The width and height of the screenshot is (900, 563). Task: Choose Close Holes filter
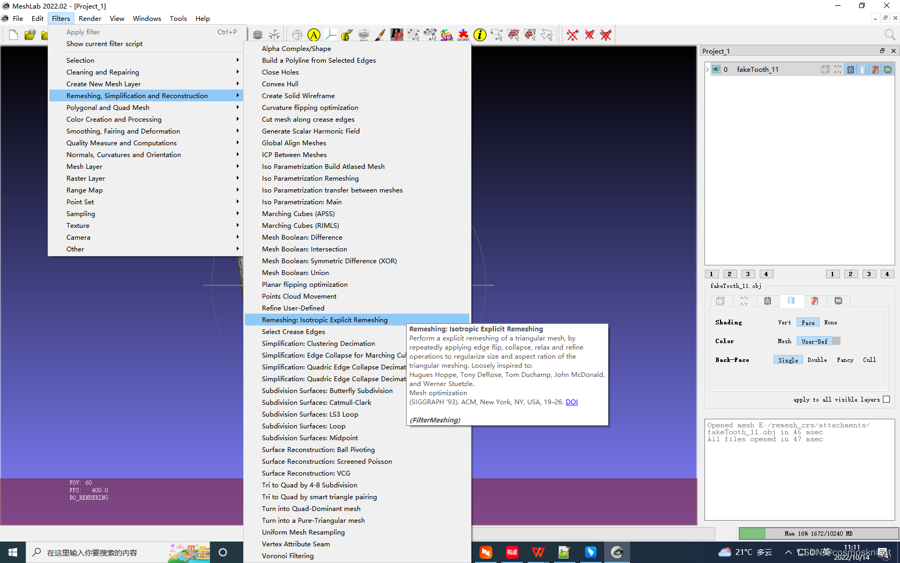(357, 72)
